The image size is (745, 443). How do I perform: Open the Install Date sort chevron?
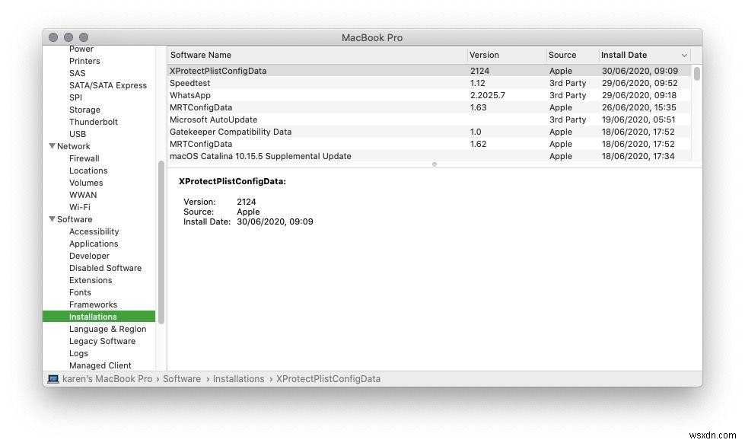coord(684,55)
